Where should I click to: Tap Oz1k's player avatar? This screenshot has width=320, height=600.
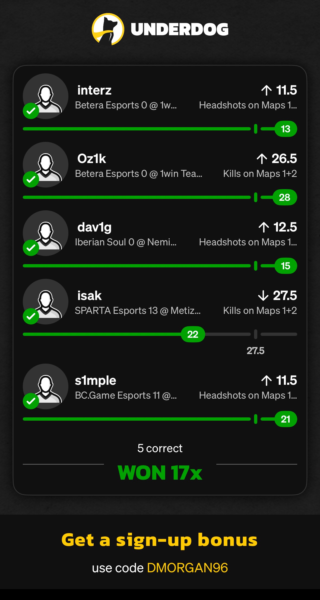tap(46, 165)
